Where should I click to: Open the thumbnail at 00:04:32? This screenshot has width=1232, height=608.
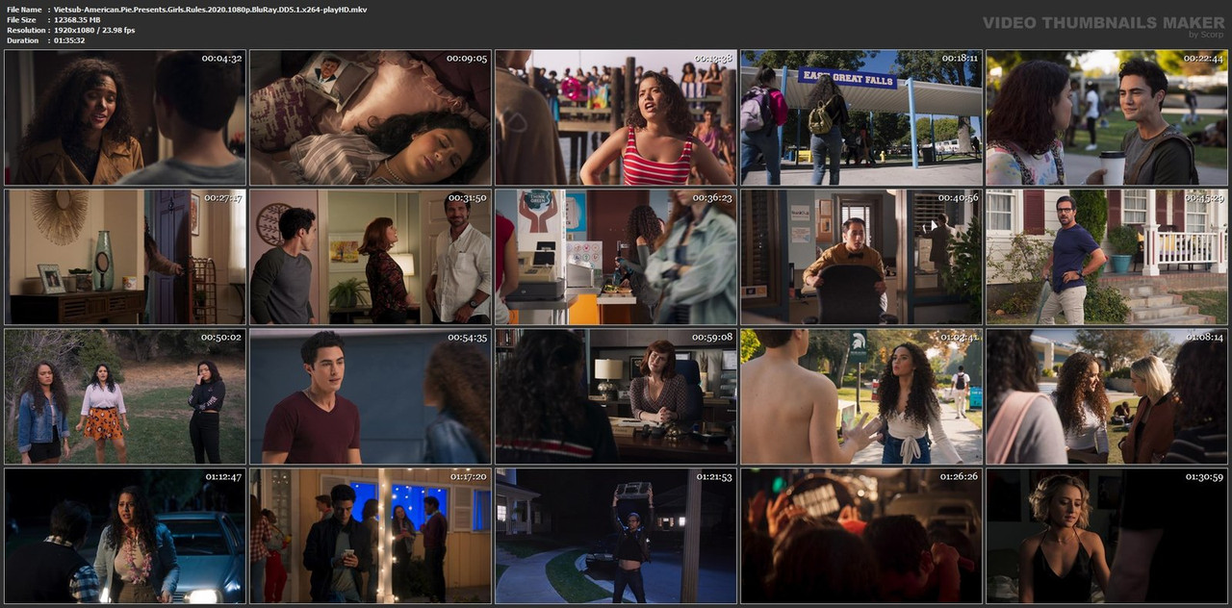point(125,117)
